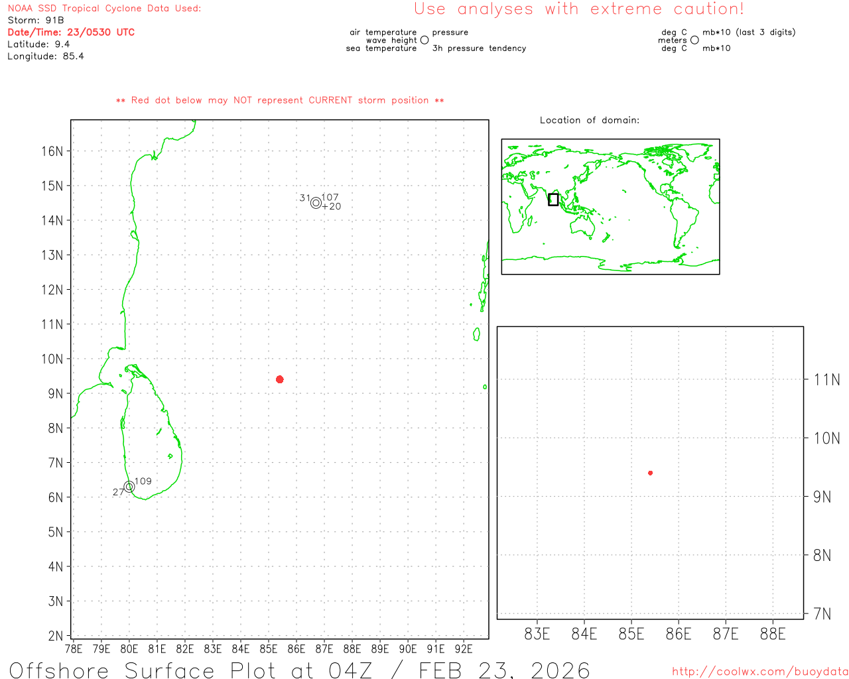Click the "+20" pressure tendency value
Image resolution: width=849 pixels, height=679 pixels.
pyautogui.click(x=332, y=207)
